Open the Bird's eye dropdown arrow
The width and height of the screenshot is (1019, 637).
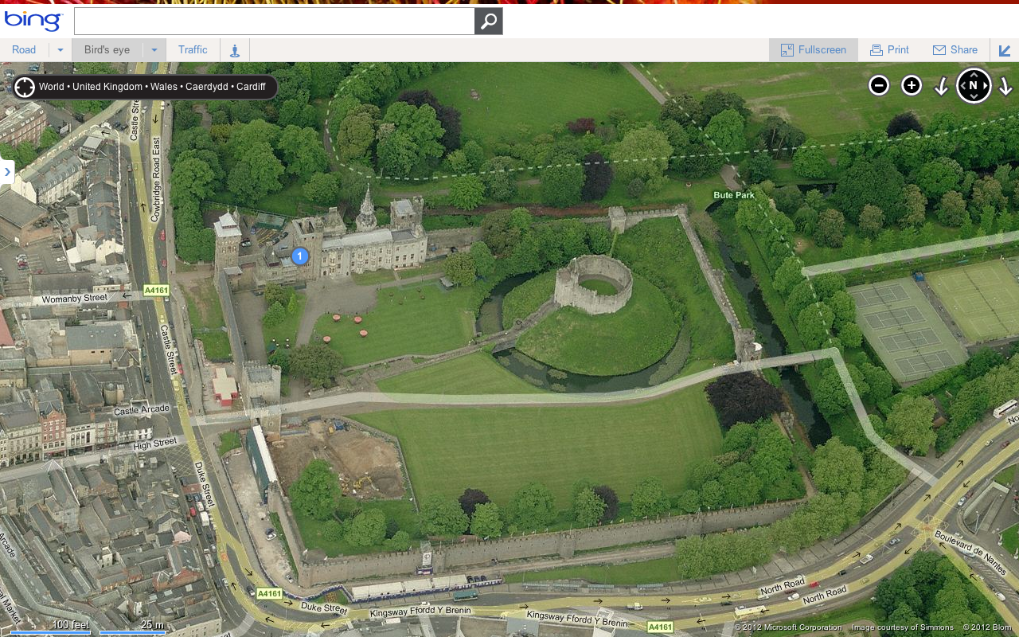point(154,49)
